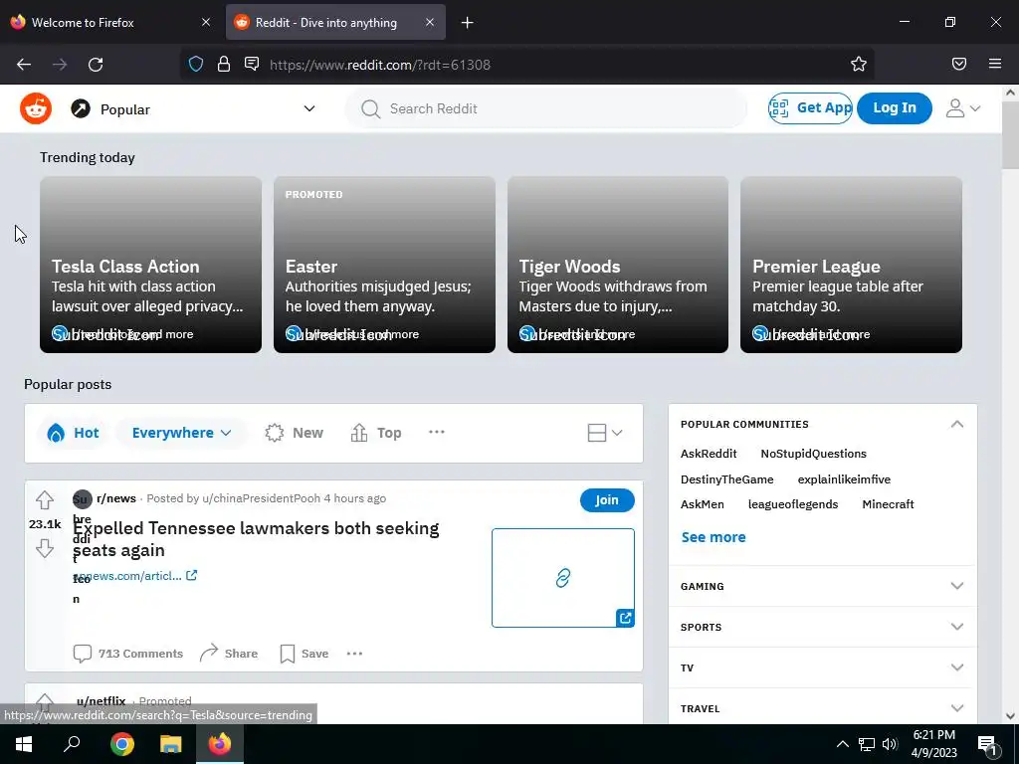Viewport: 1019px width, 764px height.
Task: Open the tracking protection shield icon
Action: click(x=196, y=65)
